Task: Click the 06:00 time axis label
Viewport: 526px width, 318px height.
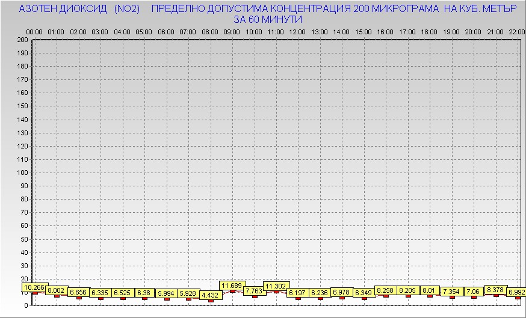Action: [x=166, y=32]
